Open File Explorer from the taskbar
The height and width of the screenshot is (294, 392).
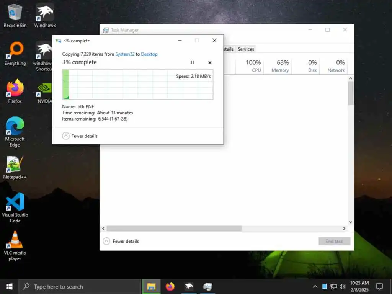click(151, 286)
